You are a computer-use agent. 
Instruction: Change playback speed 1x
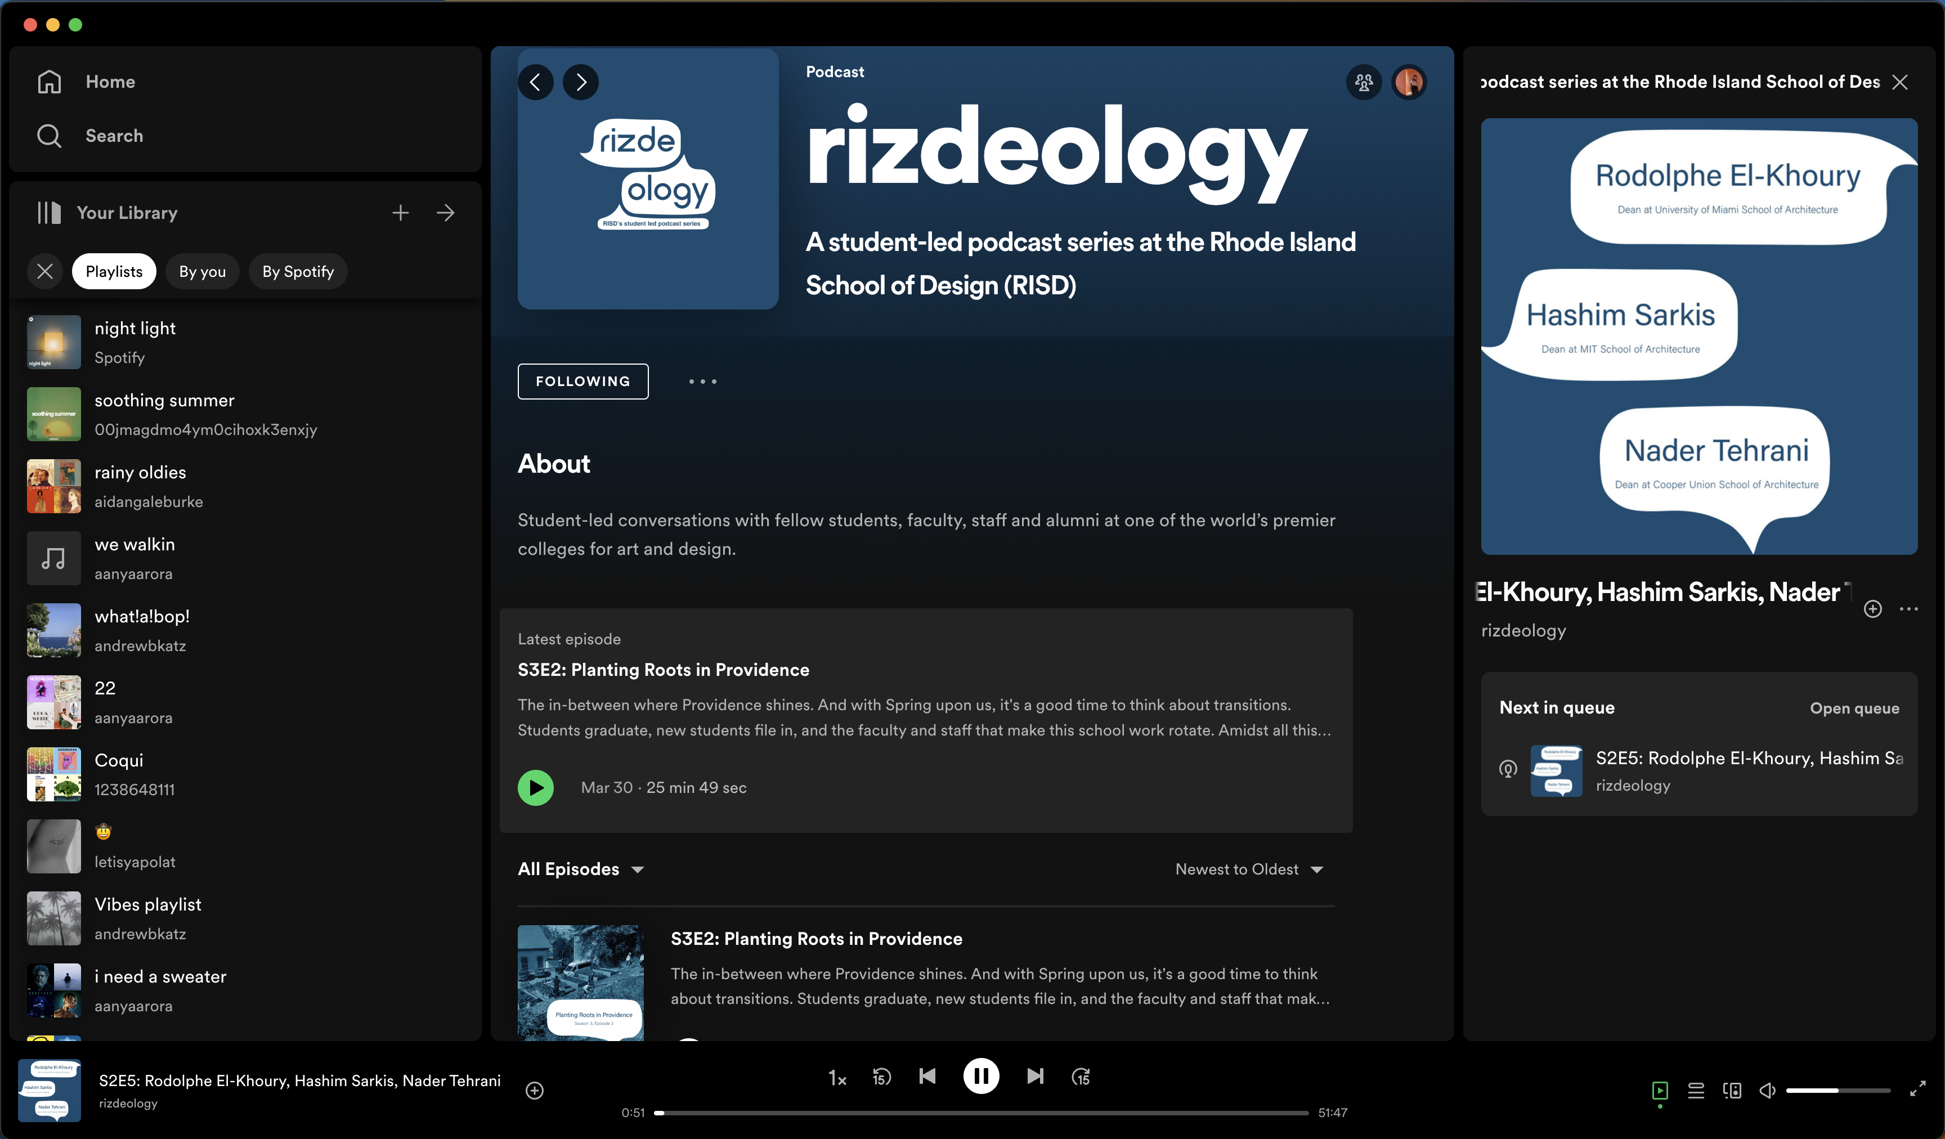tap(837, 1078)
